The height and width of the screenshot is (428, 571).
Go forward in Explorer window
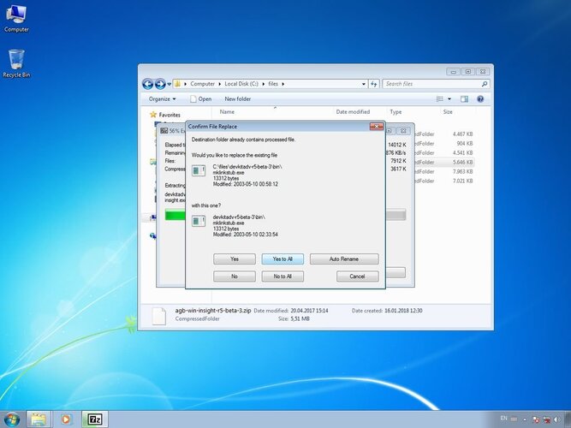pyautogui.click(x=160, y=84)
